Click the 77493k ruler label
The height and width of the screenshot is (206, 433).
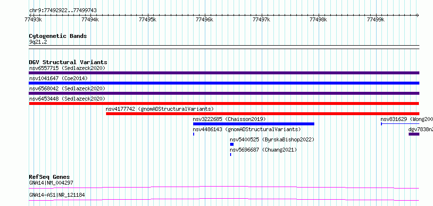(x=34, y=19)
